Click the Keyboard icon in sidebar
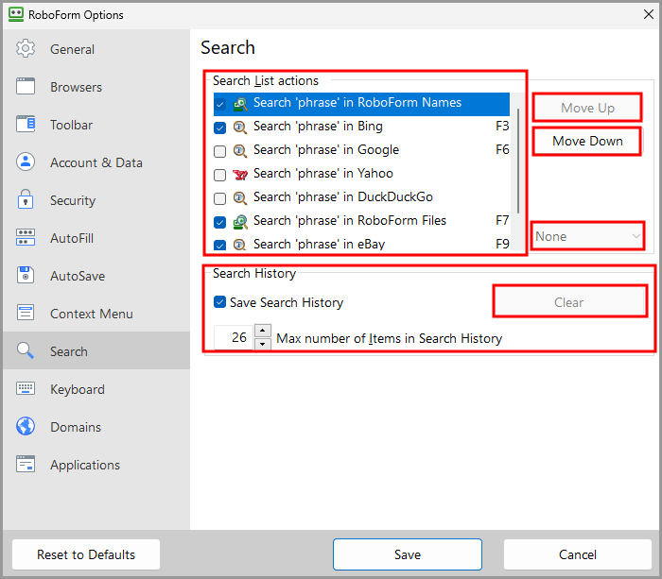Image resolution: width=662 pixels, height=579 pixels. coord(26,388)
